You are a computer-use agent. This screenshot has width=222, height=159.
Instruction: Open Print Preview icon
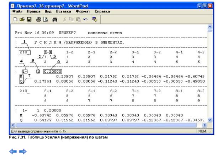(46, 19)
